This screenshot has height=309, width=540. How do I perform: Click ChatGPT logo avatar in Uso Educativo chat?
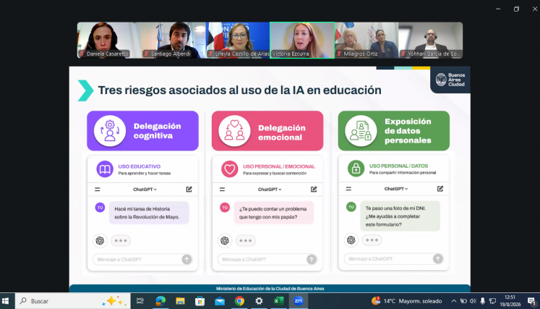pos(100,241)
